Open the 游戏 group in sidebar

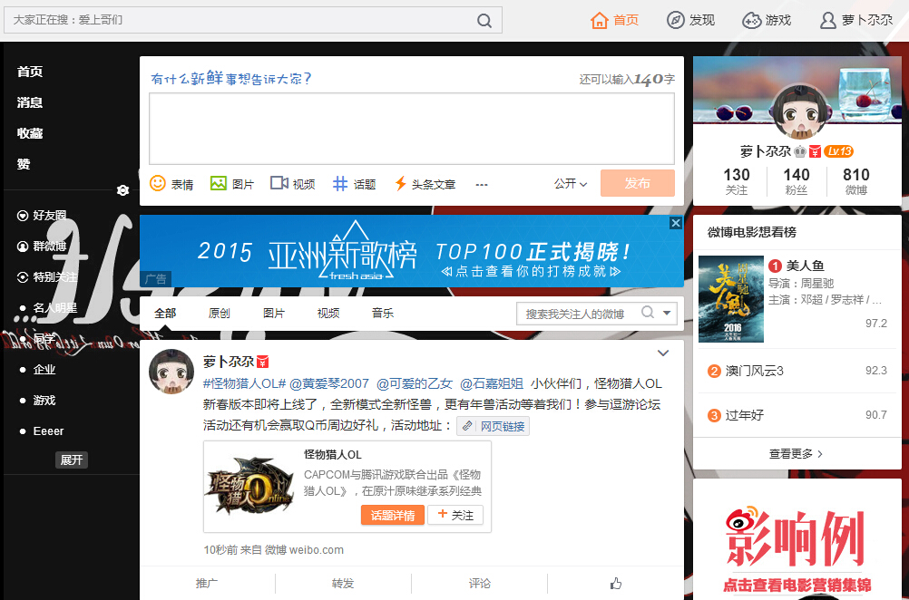tap(38, 401)
